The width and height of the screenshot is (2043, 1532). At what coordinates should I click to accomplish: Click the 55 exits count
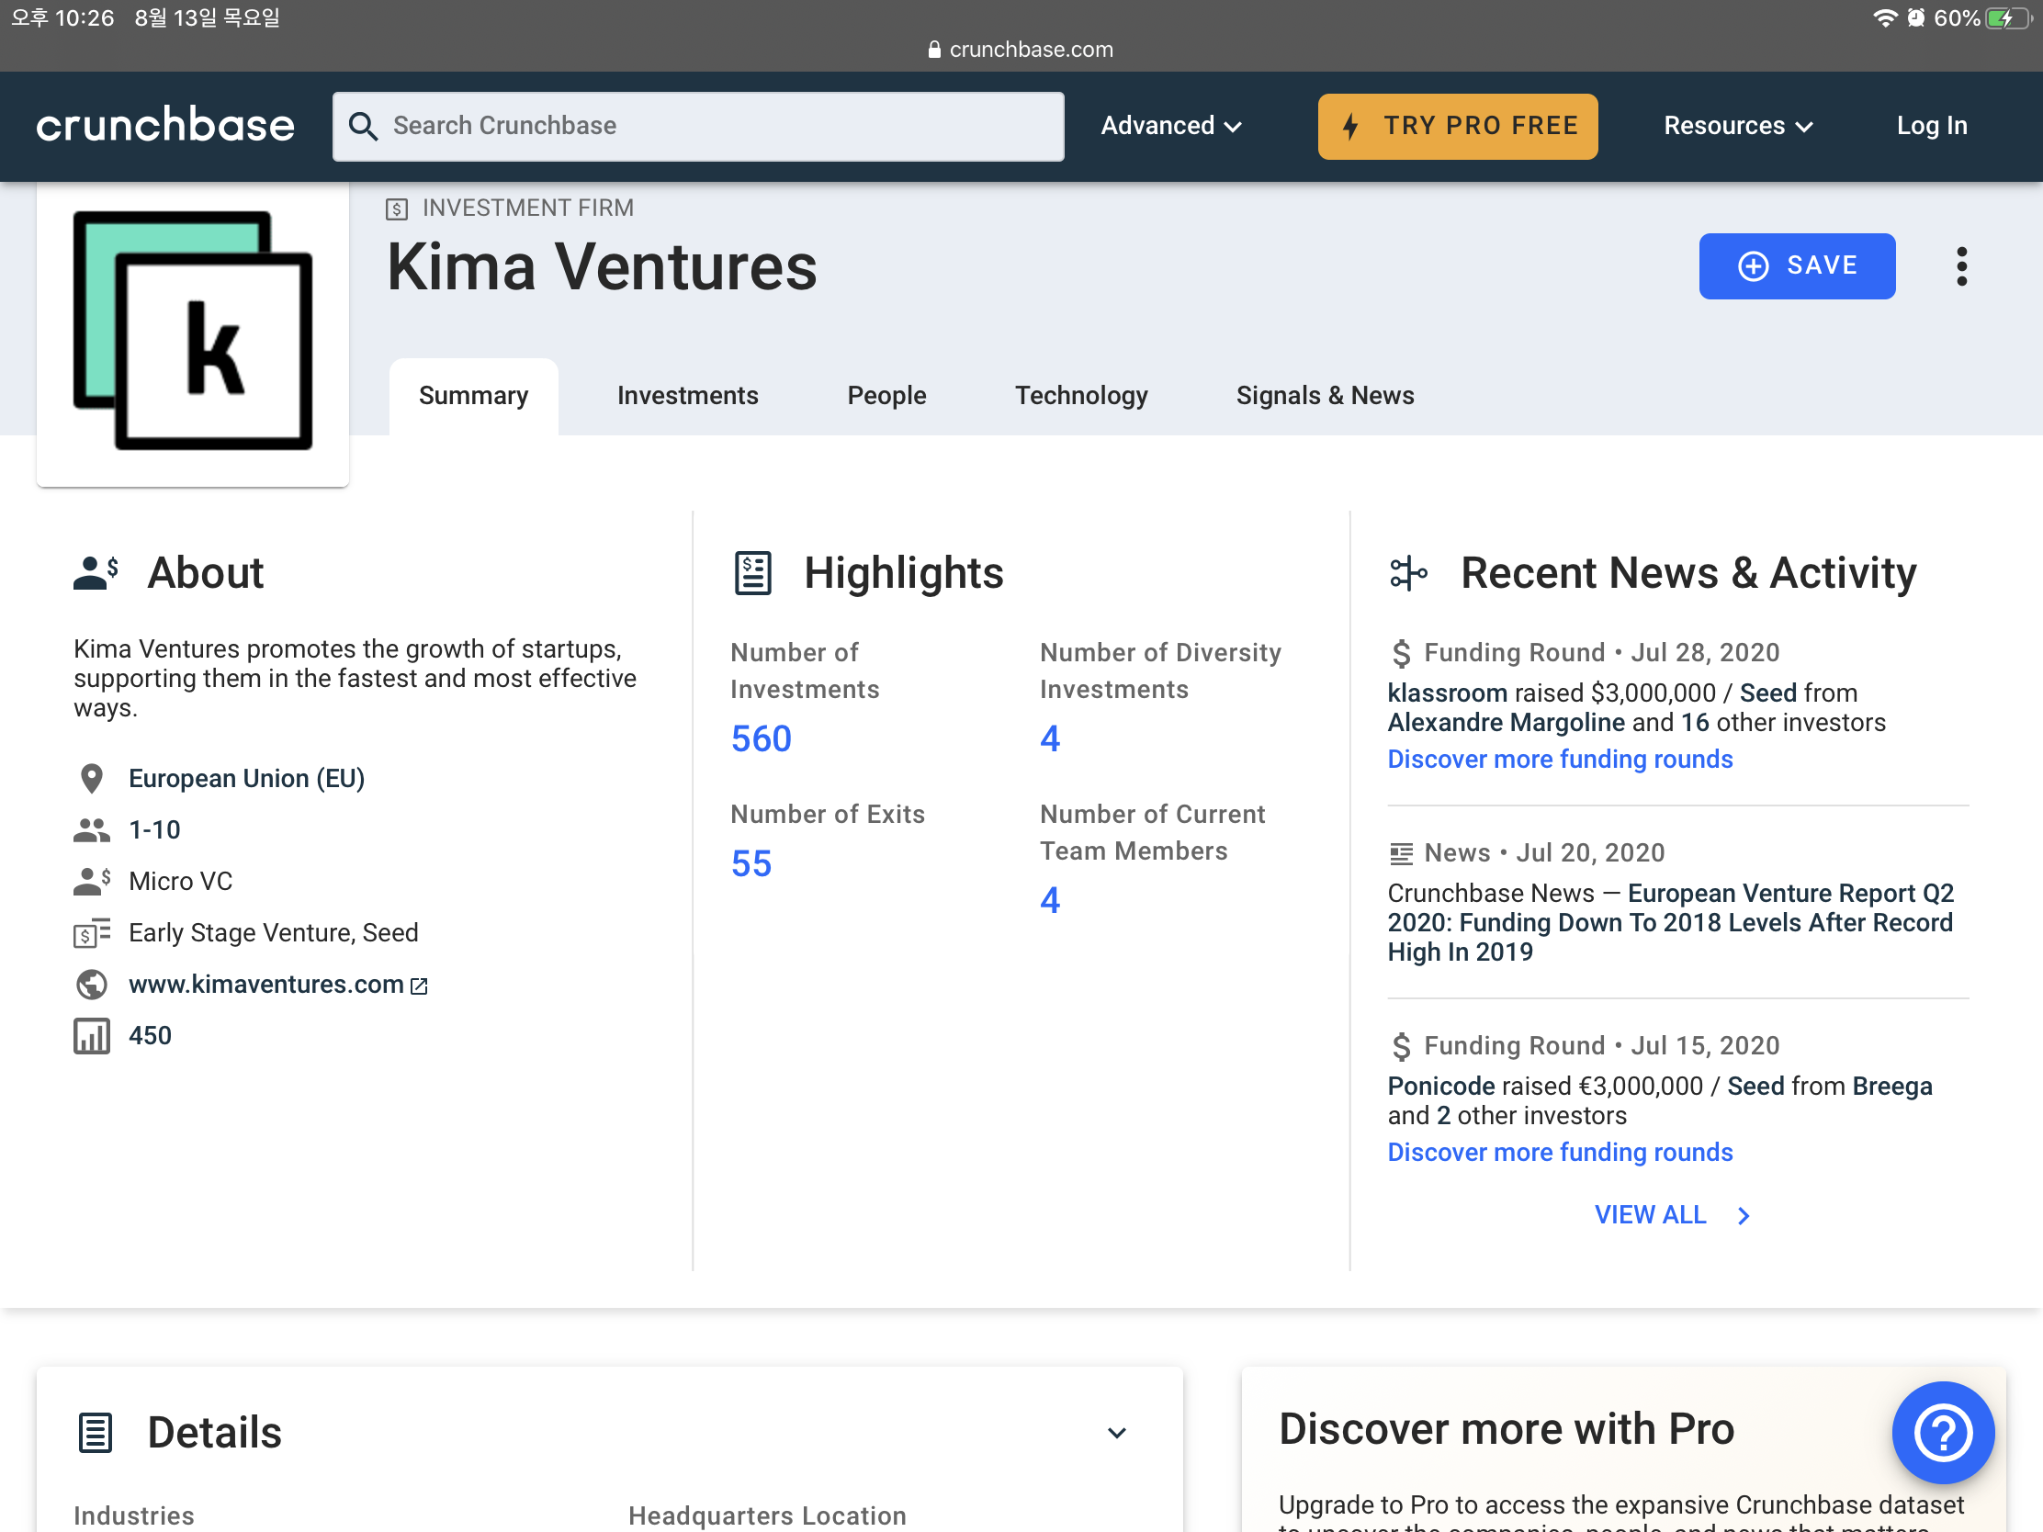751,864
